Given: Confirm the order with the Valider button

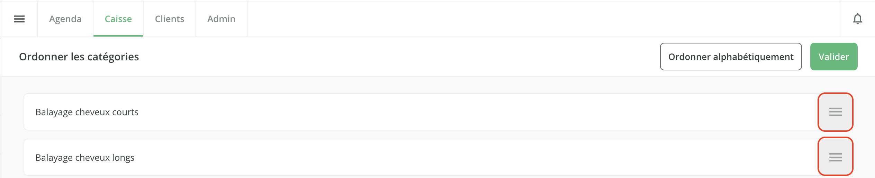Looking at the screenshot, I should coord(834,57).
